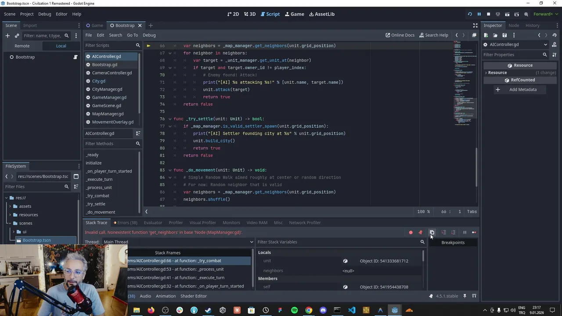Toggle distraction-free mode expand icon
The image size is (562, 316).
(475, 25)
